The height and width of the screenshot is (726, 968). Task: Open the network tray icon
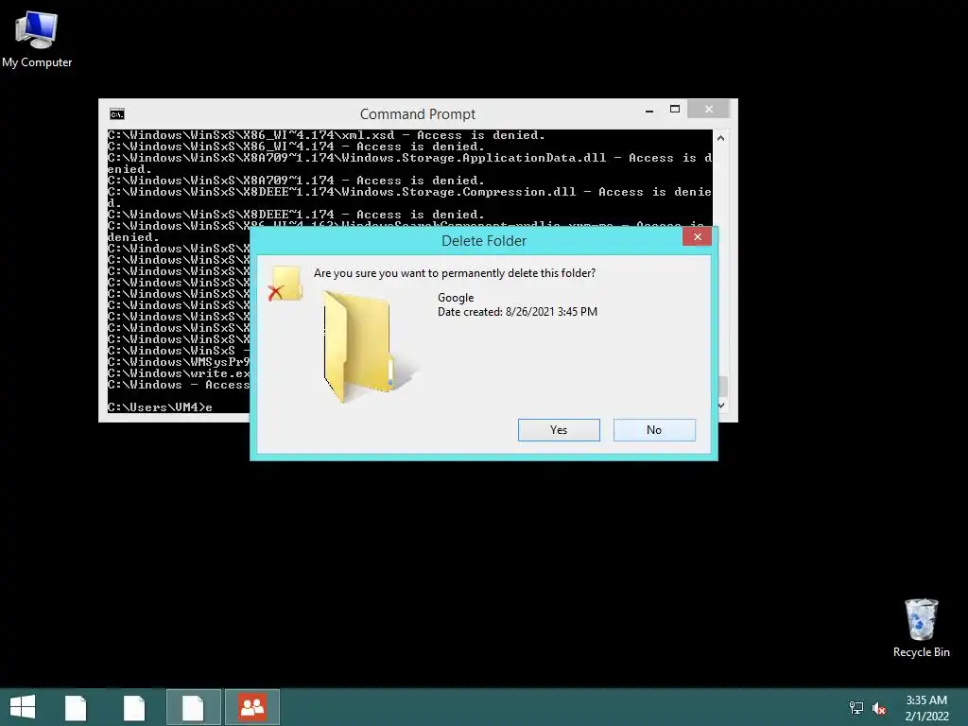(x=856, y=708)
